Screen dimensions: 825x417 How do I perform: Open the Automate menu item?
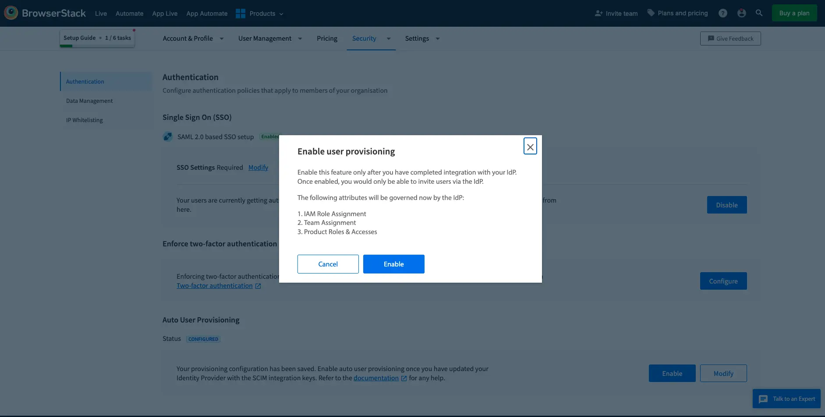click(x=129, y=14)
